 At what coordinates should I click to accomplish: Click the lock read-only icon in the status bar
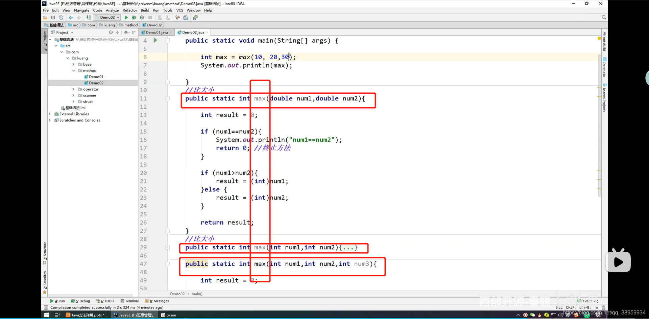tap(597, 307)
